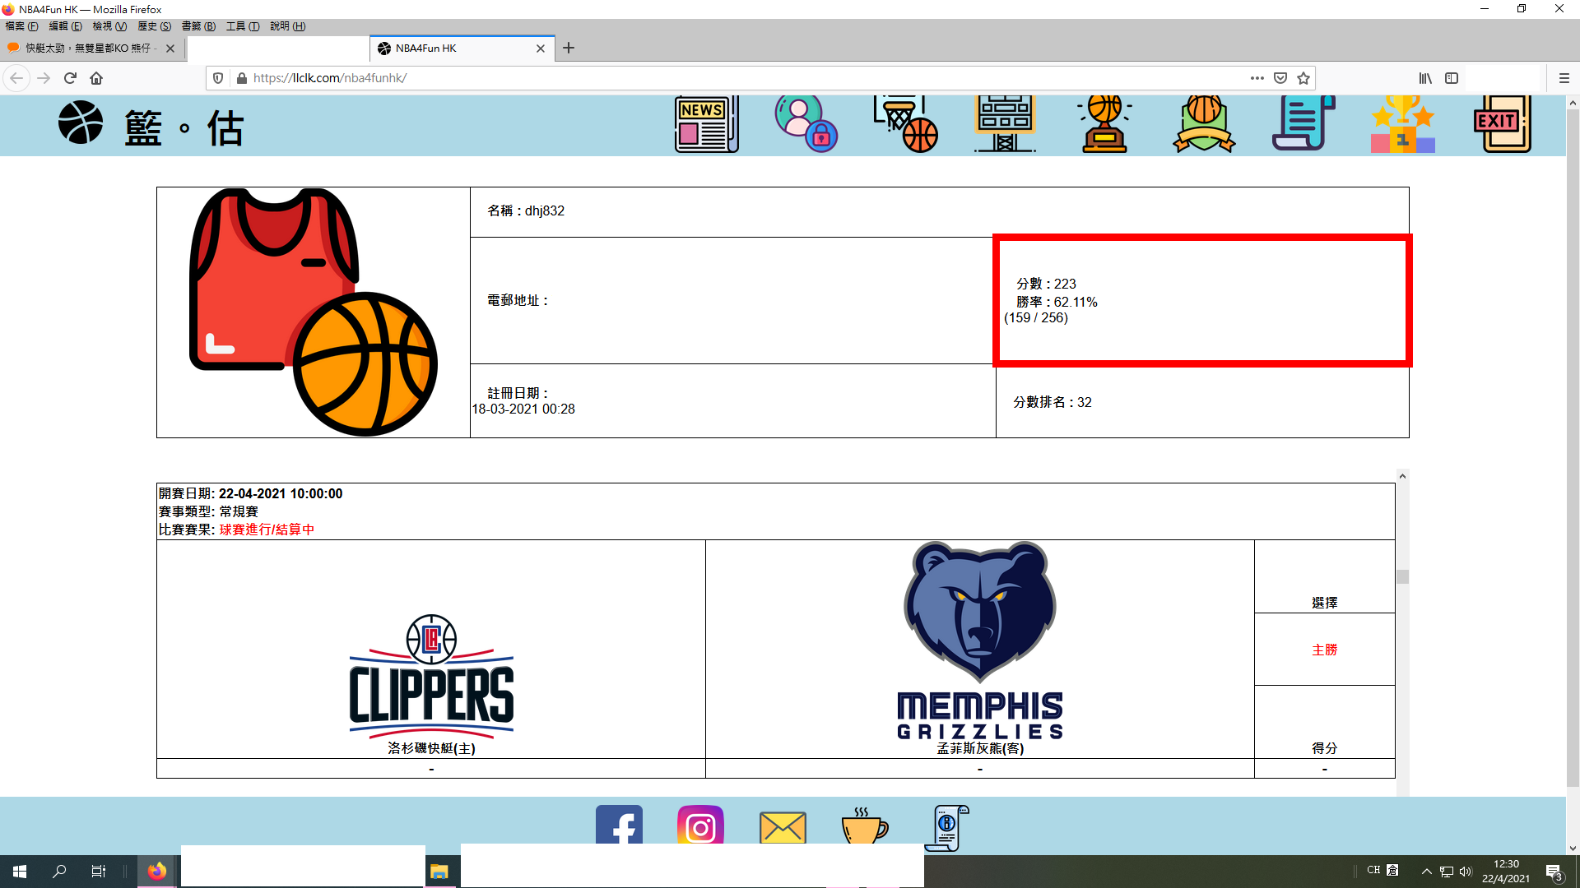The height and width of the screenshot is (888, 1580).
Task: Click the 主勝 selection link
Action: (1324, 650)
